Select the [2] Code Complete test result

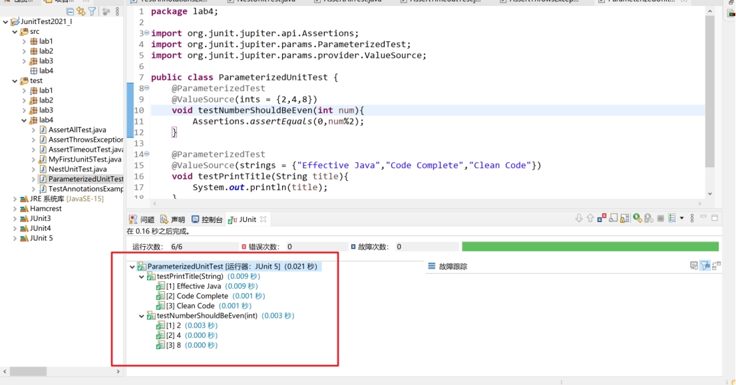click(199, 295)
